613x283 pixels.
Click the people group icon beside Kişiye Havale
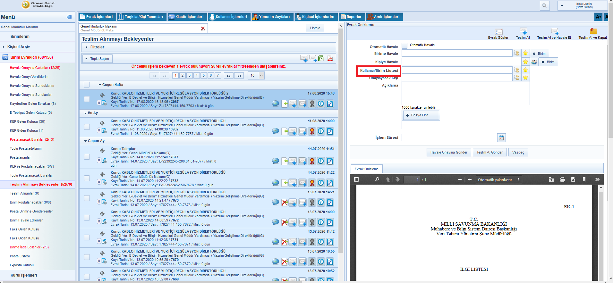(534, 62)
